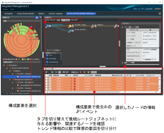Open the ファイル menu

5,9
